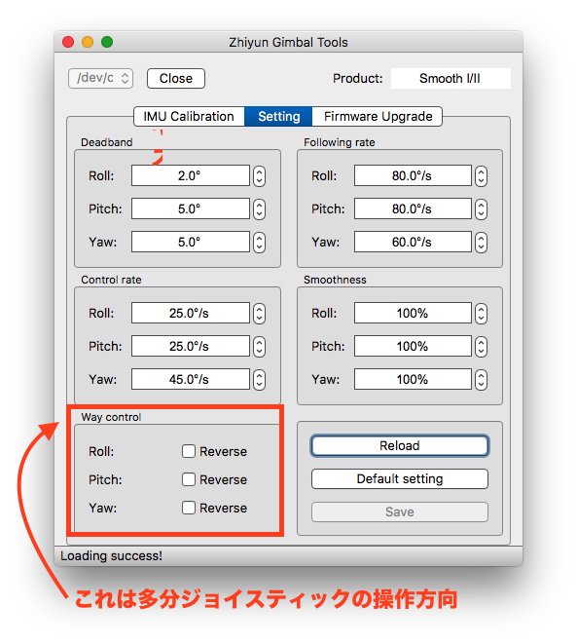Click the Control rate Pitch value field
The width and height of the screenshot is (577, 644).
pyautogui.click(x=191, y=346)
